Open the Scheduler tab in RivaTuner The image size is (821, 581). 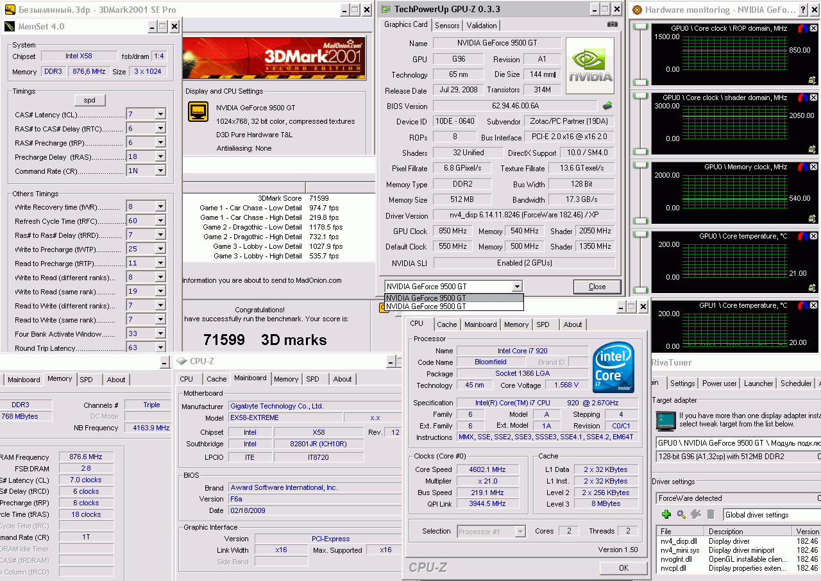click(x=796, y=383)
